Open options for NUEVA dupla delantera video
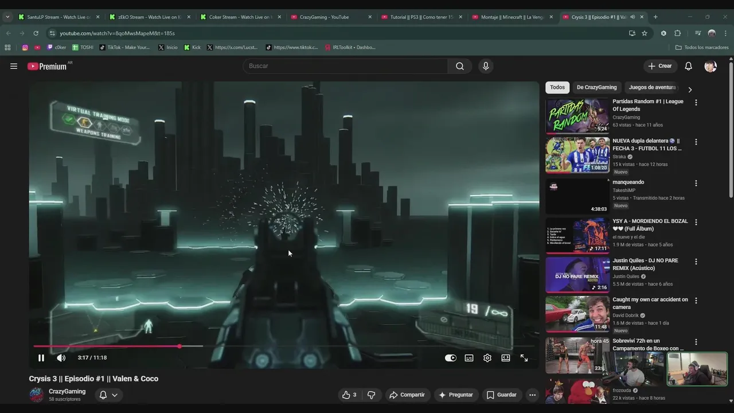 point(696,142)
